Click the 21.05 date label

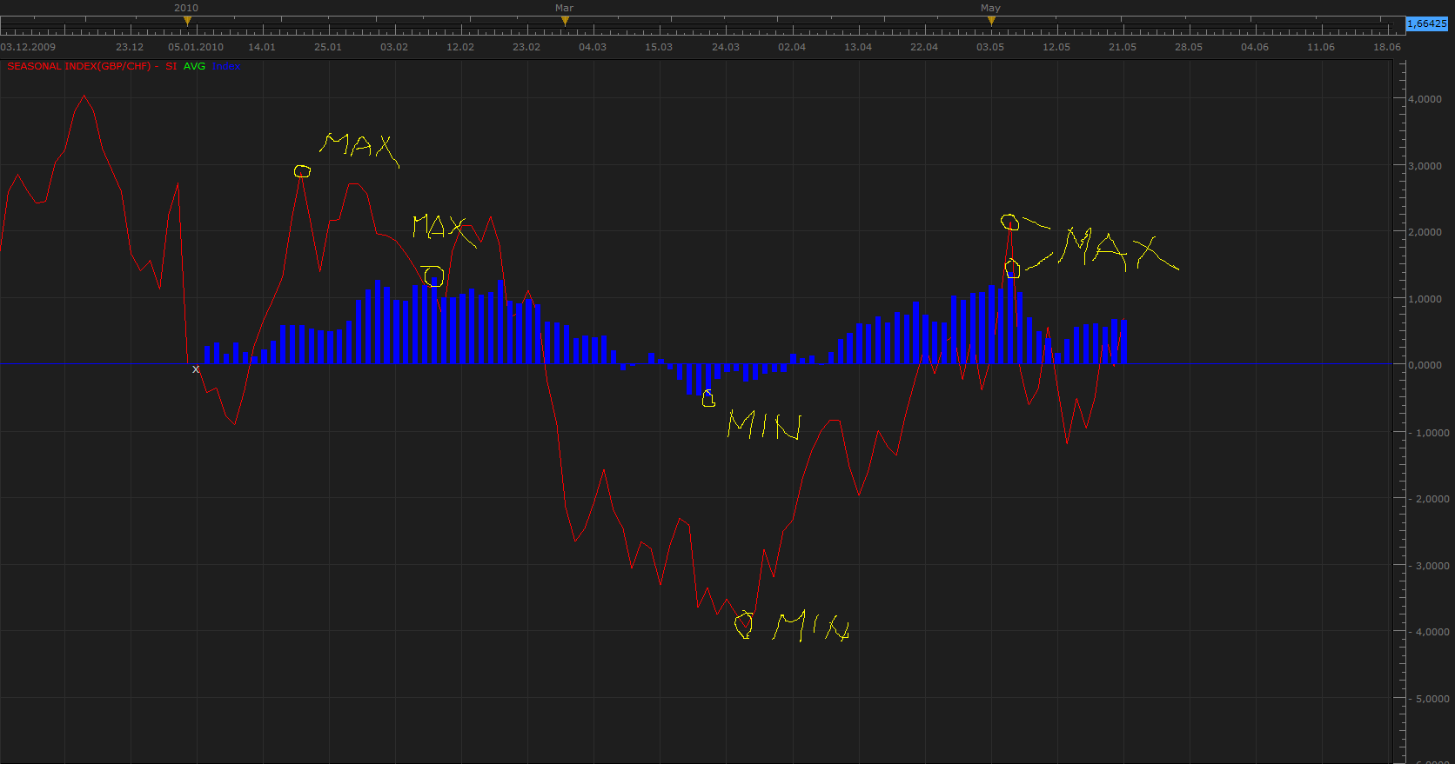[1123, 47]
